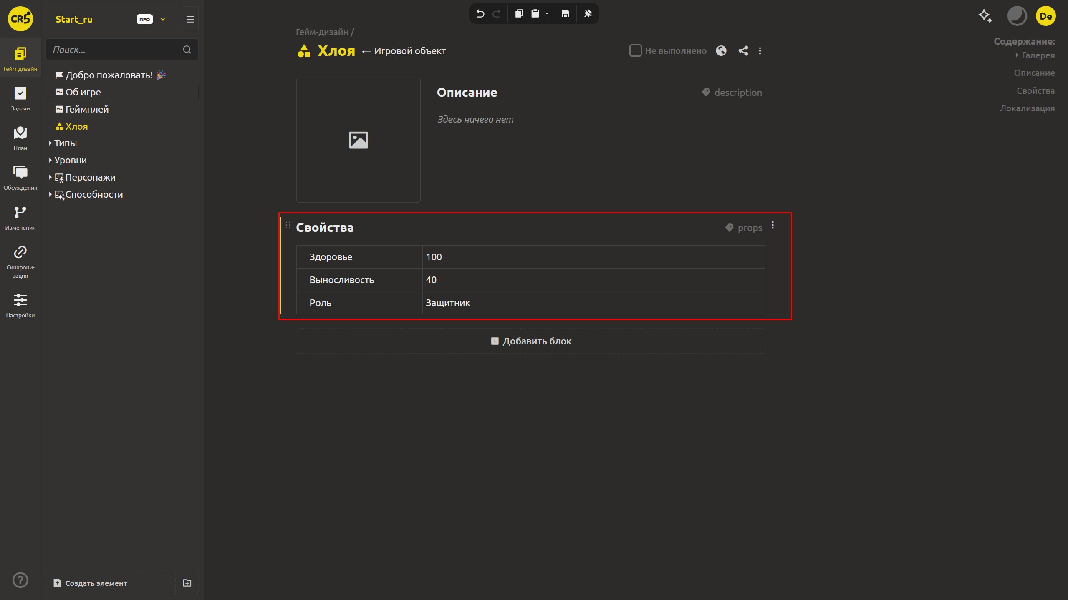The image size is (1068, 600).
Task: Click the share icon
Action: [x=743, y=50]
